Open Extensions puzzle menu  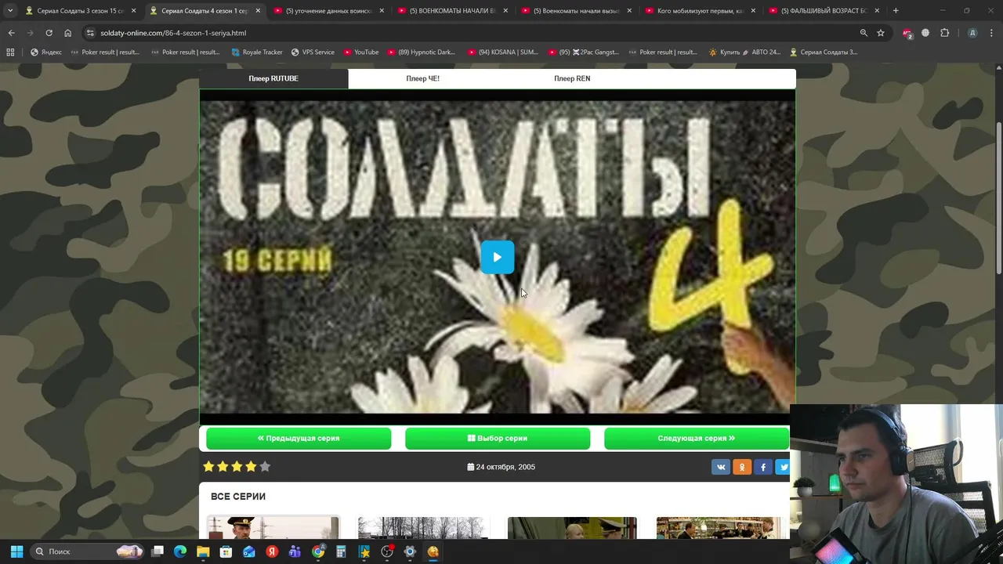tap(944, 33)
